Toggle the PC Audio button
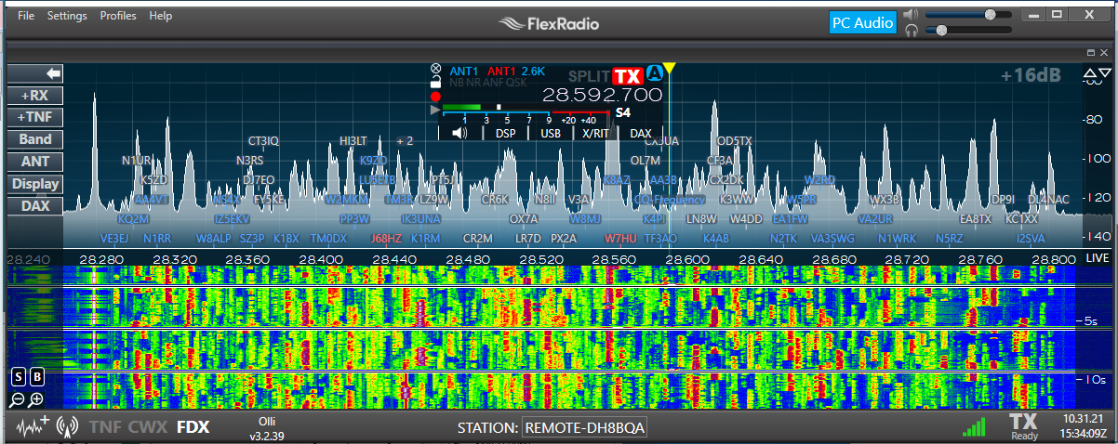The width and height of the screenshot is (1118, 444). (x=863, y=22)
